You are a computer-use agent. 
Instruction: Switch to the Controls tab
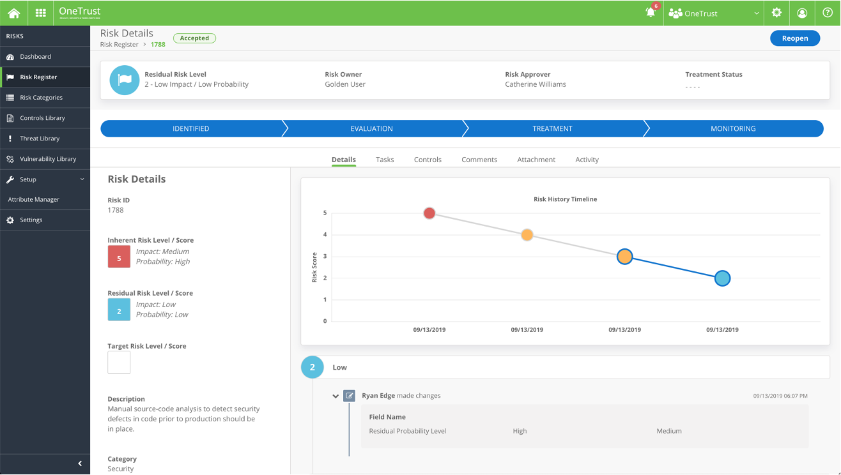point(428,160)
